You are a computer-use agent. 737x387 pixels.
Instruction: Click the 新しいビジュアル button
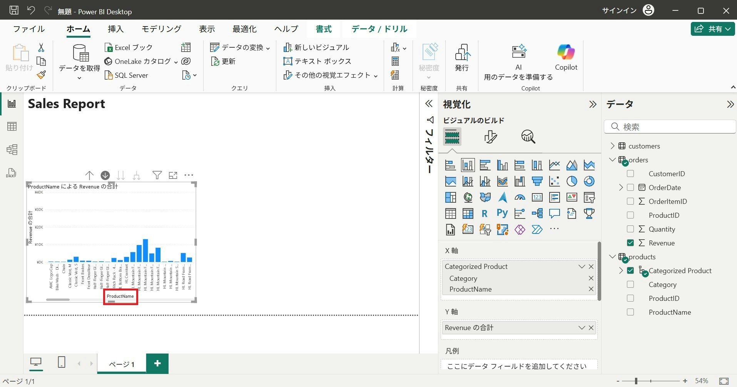pos(316,47)
